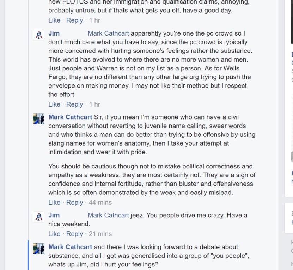Click Mark Cathcart mention in pc crowd comment
Image resolution: width=293 pixels, height=270 pixels.
(108, 33)
